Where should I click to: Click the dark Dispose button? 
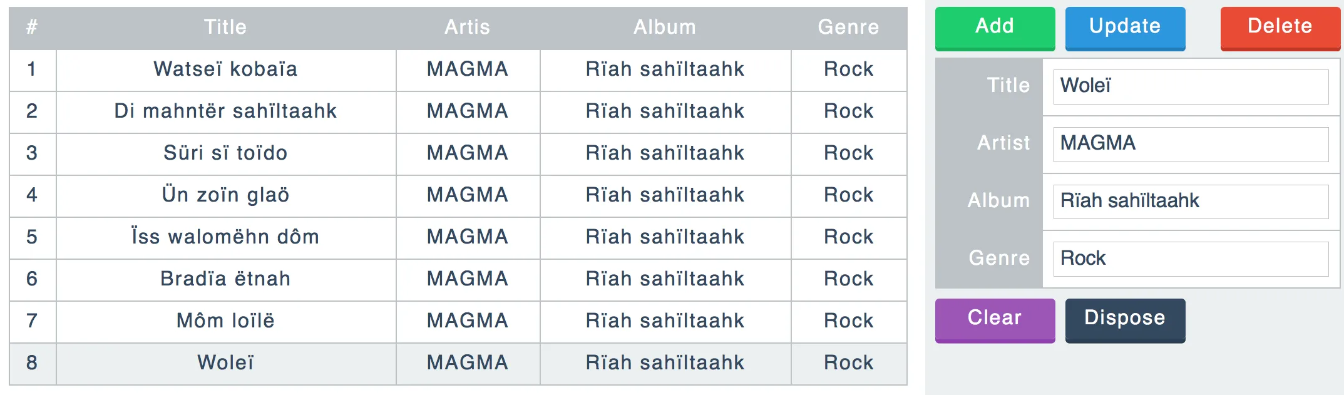pyautogui.click(x=1124, y=319)
